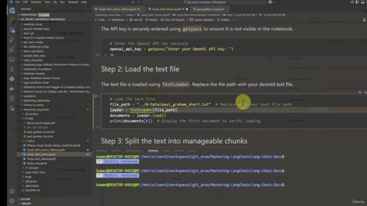Click the loader = TextLoader(file_path) code line
The height and width of the screenshot is (206, 367).
[x=143, y=110]
